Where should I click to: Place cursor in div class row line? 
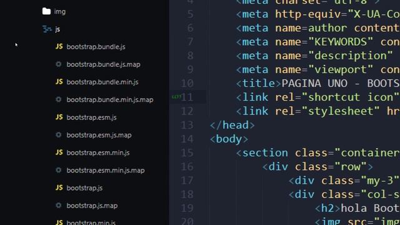tap(318, 167)
